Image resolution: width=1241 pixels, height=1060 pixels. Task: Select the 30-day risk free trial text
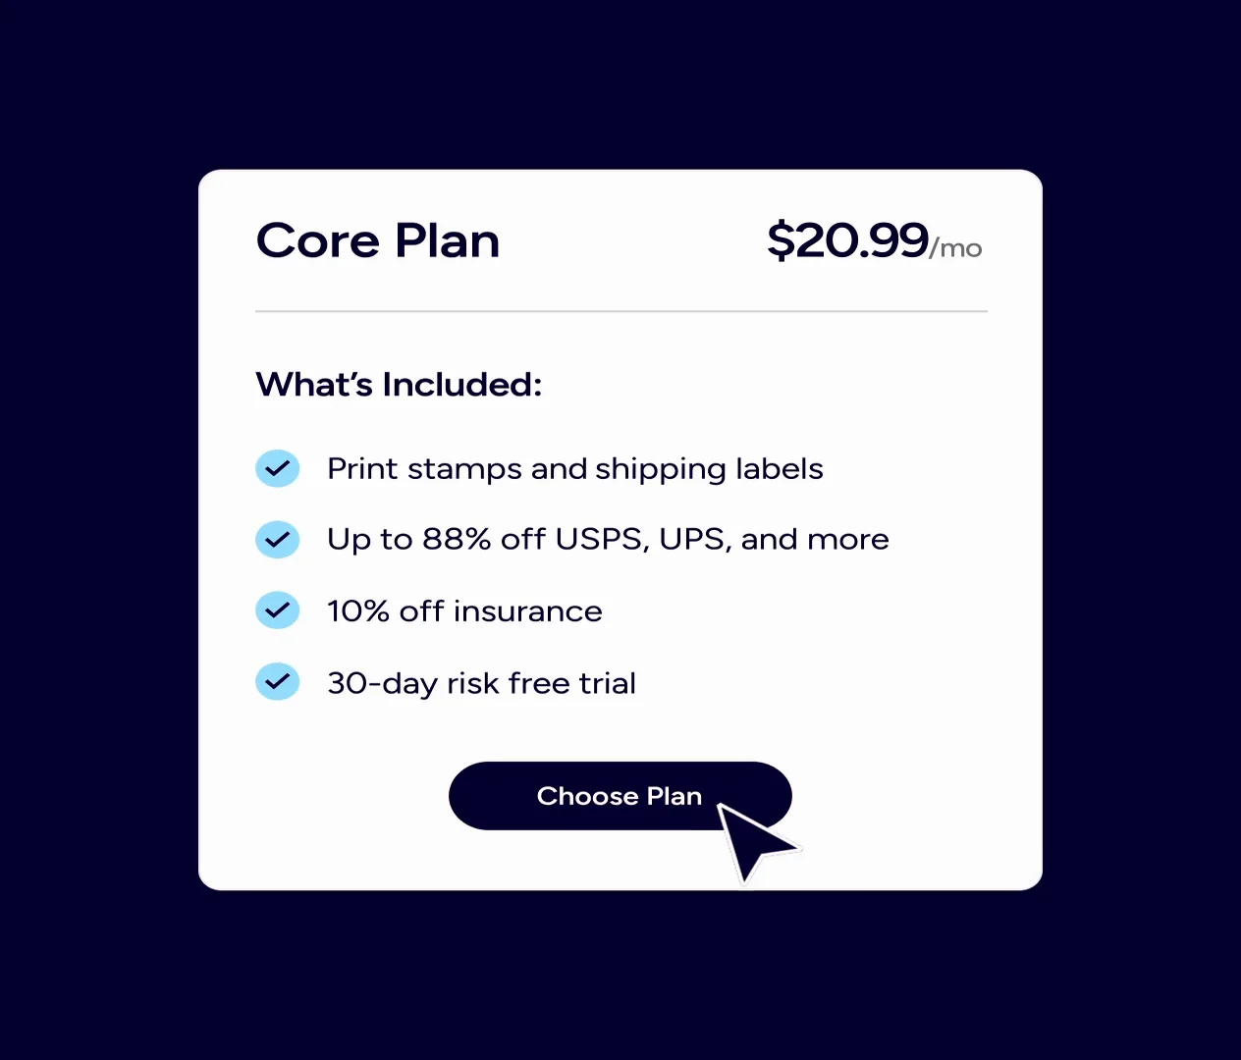481,682
